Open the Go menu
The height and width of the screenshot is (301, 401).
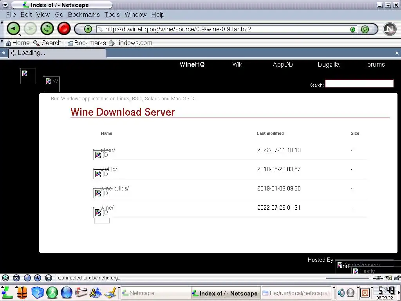tap(59, 15)
